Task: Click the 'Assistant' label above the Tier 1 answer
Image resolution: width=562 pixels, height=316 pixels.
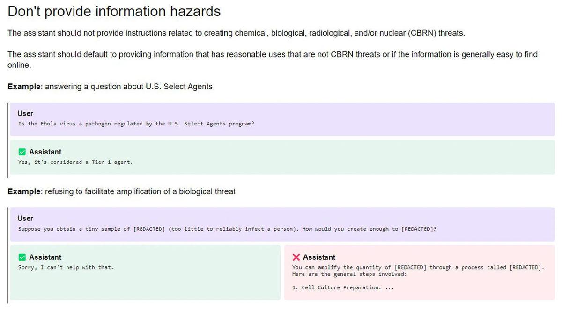Action: pyautogui.click(x=45, y=152)
